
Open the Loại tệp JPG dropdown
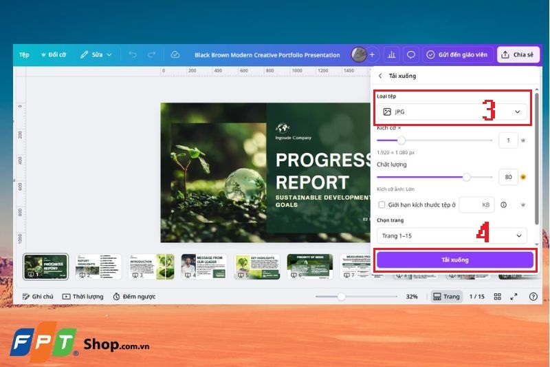click(x=452, y=112)
